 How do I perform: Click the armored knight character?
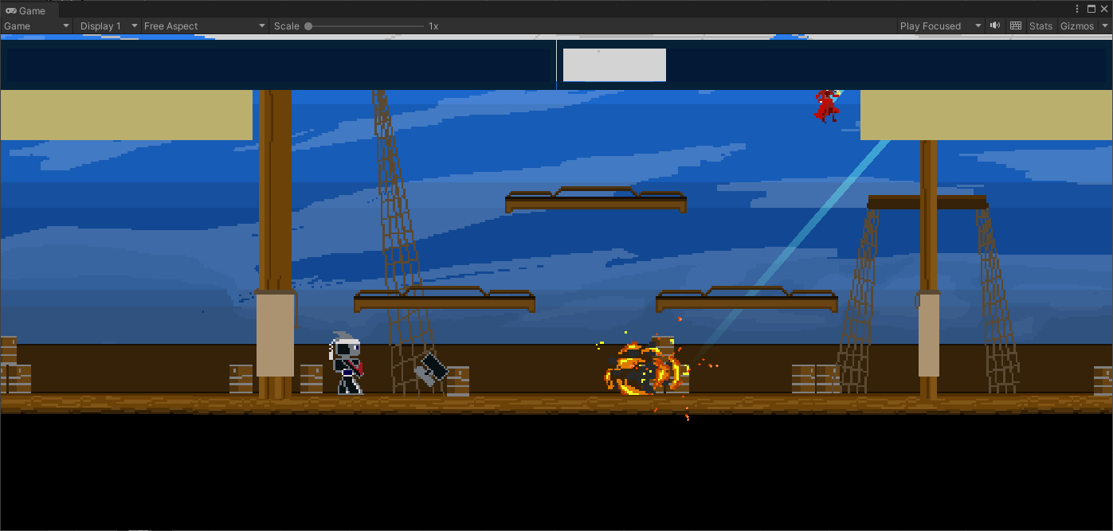[347, 365]
